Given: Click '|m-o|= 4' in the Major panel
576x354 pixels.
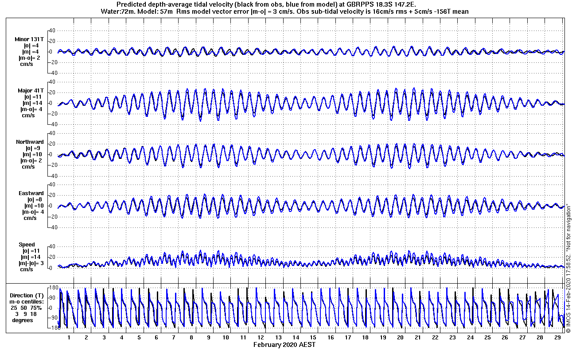Looking at the screenshot, I should [31, 109].
